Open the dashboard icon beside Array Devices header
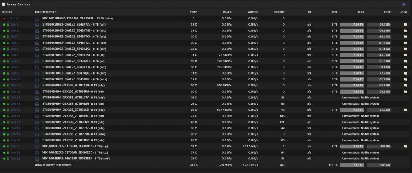This screenshot has height=173, width=412. (x=404, y=5)
